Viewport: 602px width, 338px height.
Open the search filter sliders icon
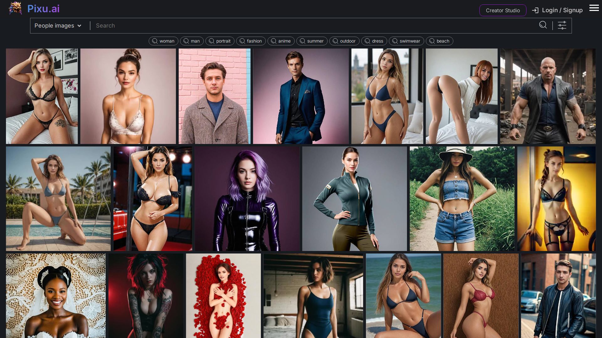pos(562,25)
